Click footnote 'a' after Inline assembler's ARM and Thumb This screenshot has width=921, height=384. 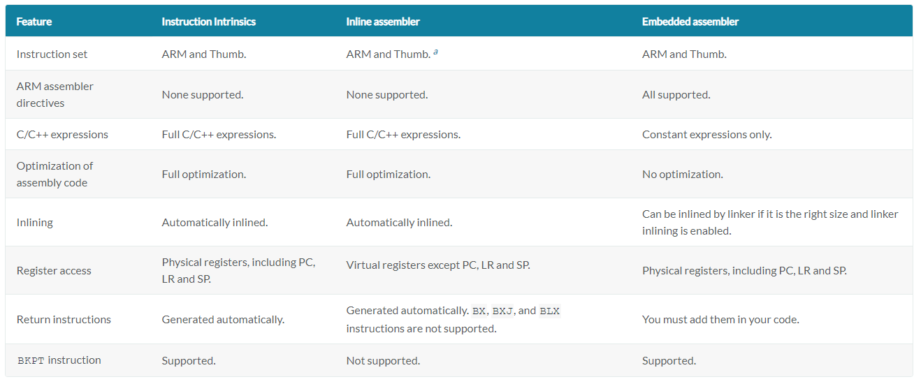[x=435, y=52]
